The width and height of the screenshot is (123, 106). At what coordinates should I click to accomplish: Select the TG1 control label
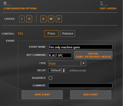pyautogui.click(x=20, y=34)
